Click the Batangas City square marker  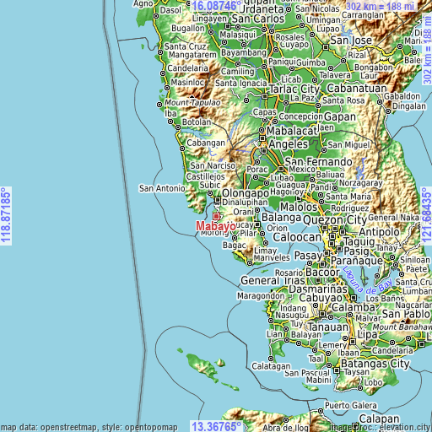coord(337,370)
